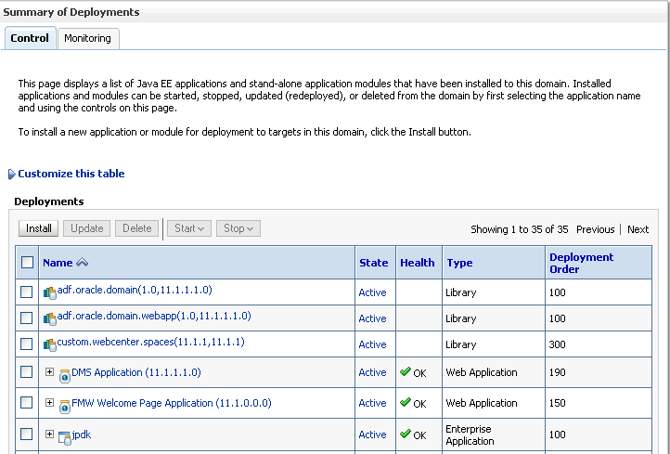The height and width of the screenshot is (454, 670).
Task: Click the adf.oracle.domain library icon
Action: point(50,292)
